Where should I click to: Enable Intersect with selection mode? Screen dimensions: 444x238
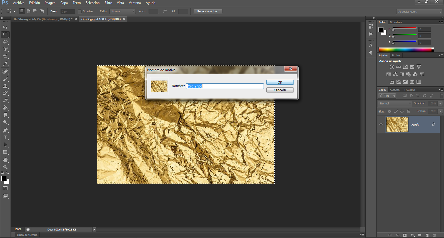pos(42,11)
